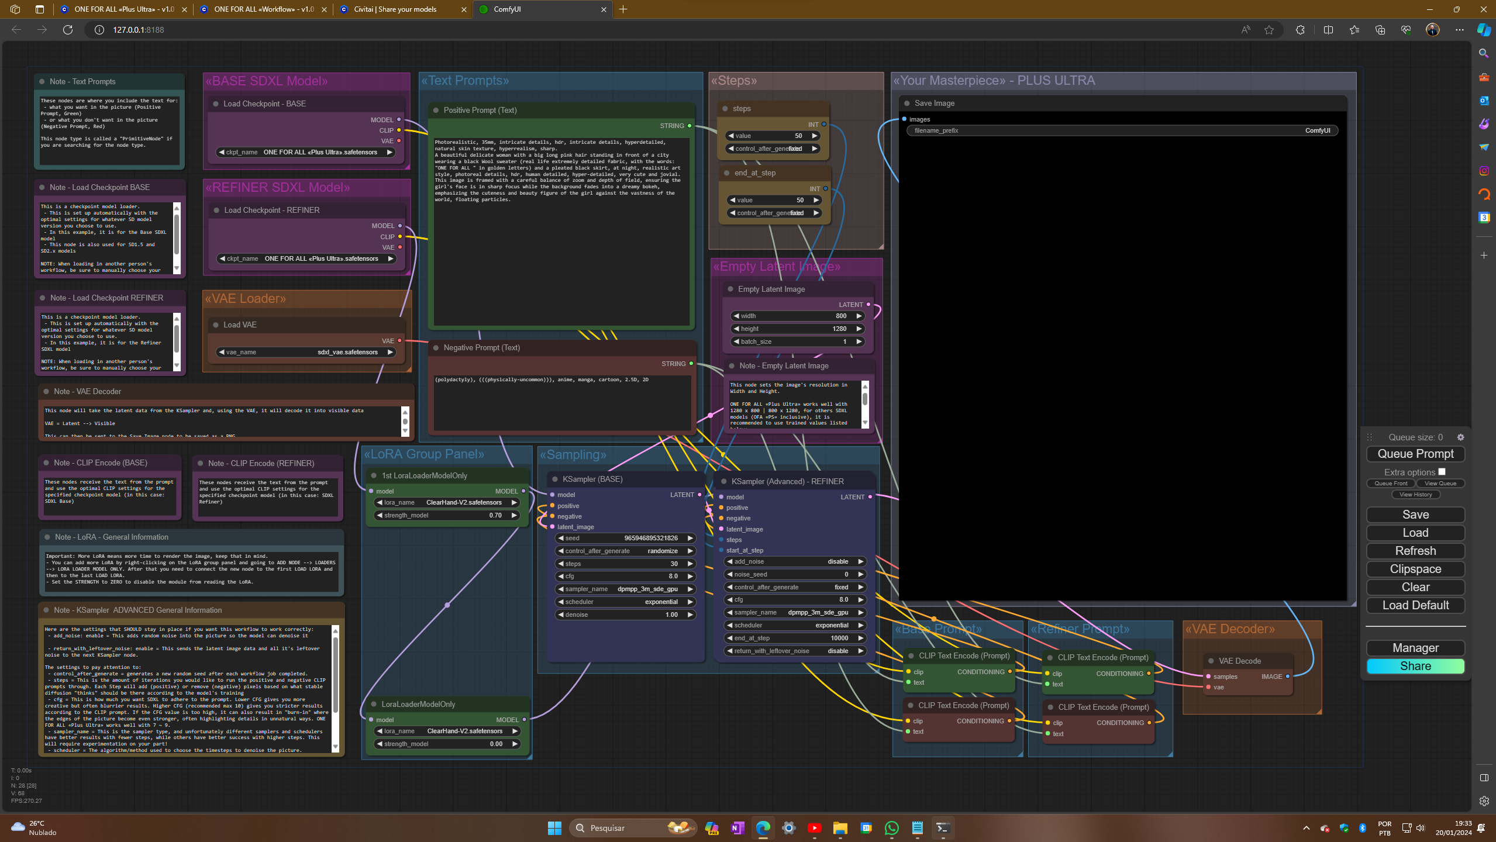
Task: Open the sampler_name dropdown in KSampler BASE
Action: tap(625, 589)
